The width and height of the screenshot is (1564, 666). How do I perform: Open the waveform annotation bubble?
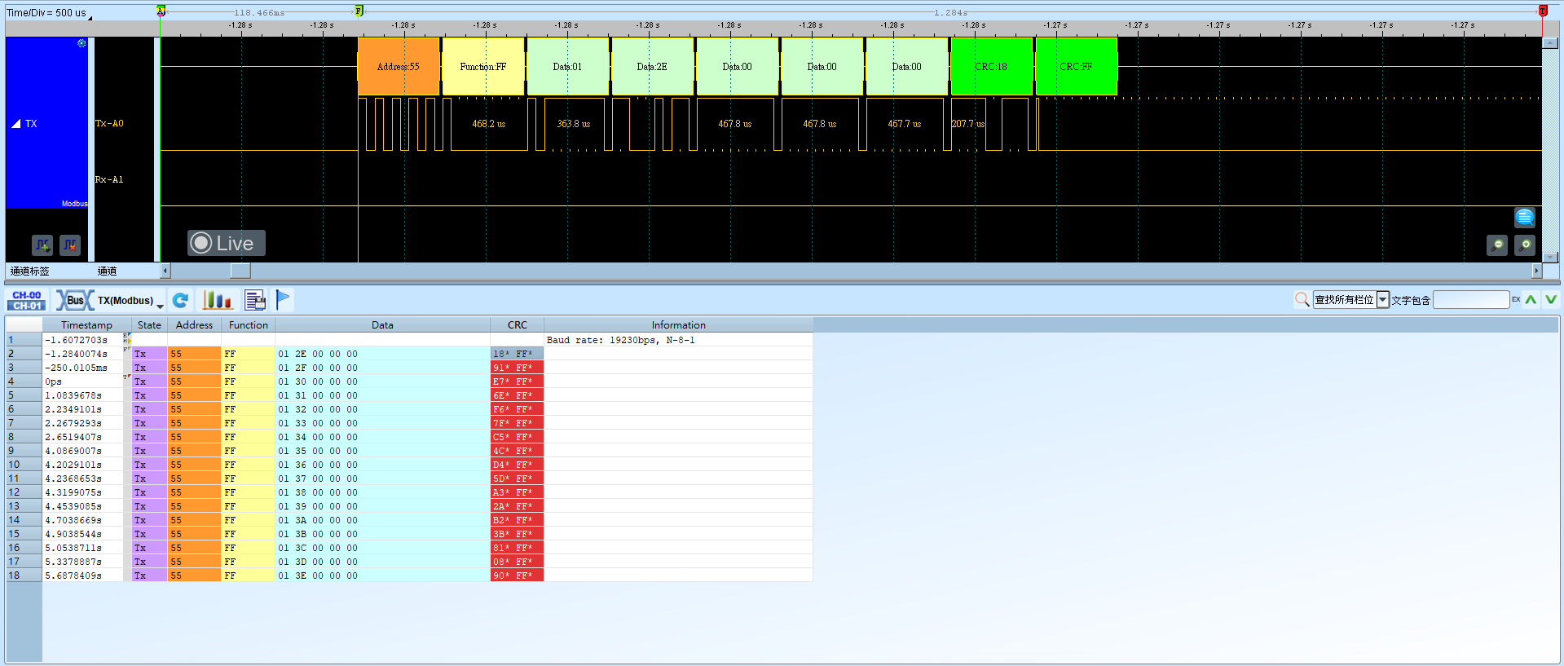[x=1525, y=217]
